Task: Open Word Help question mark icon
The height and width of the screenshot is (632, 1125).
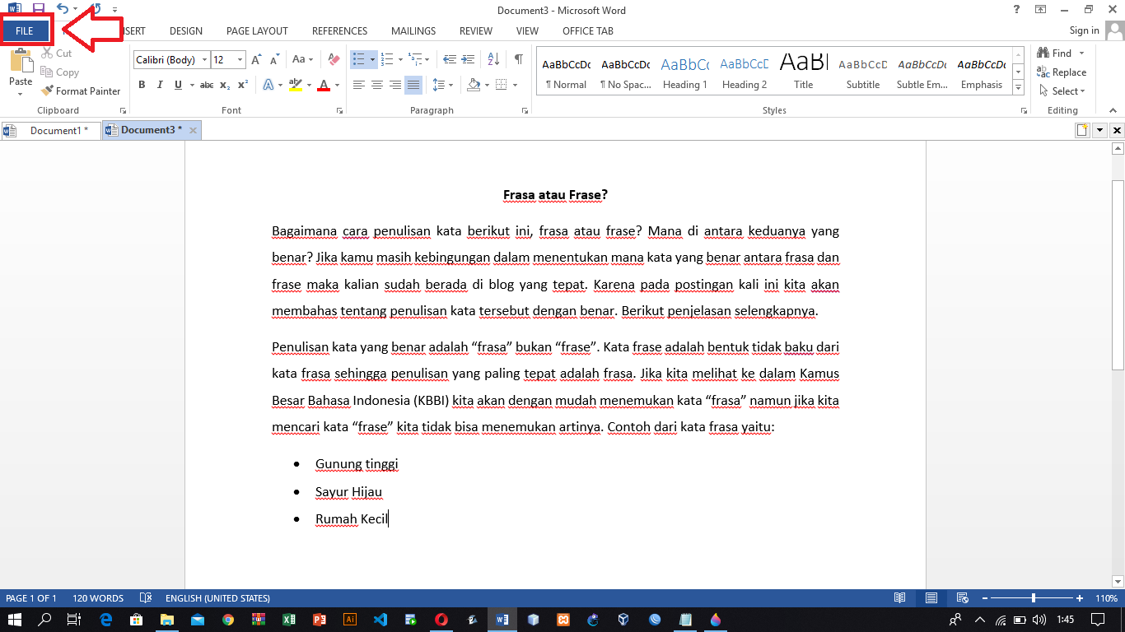Action: (1017, 10)
